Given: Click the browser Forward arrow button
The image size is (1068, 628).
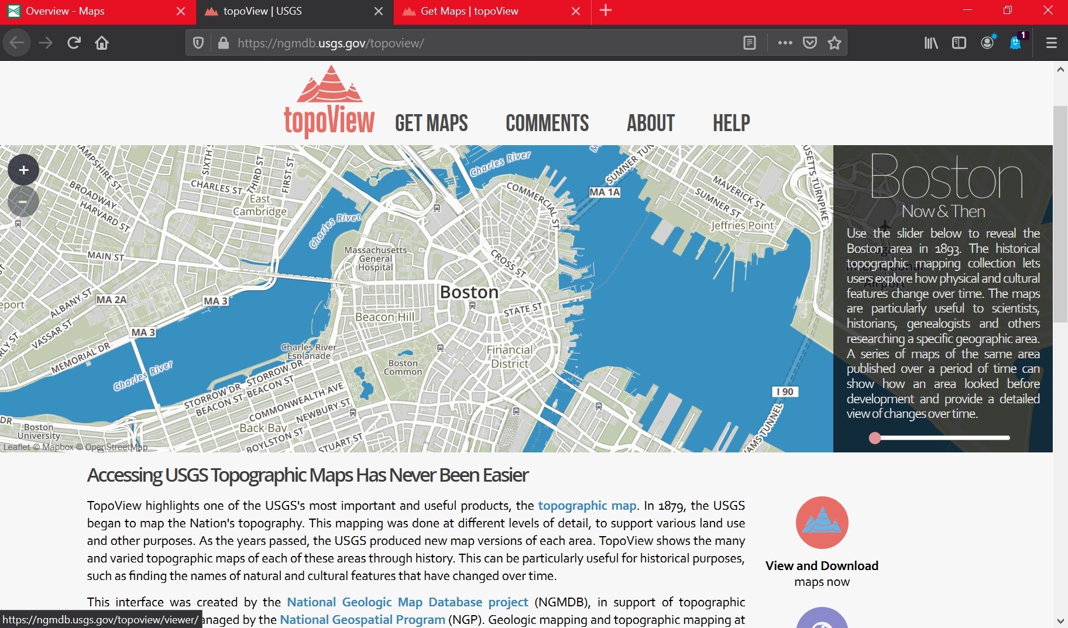Looking at the screenshot, I should pyautogui.click(x=46, y=43).
